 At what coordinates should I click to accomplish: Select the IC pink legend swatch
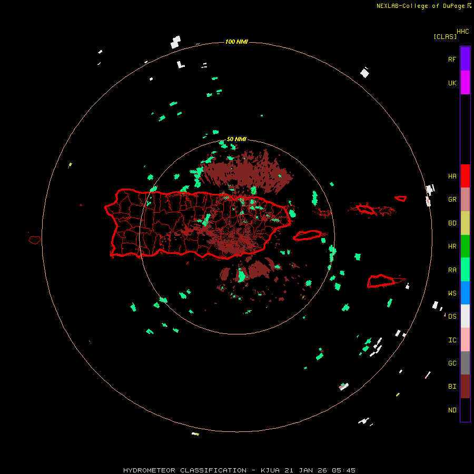coord(465,340)
